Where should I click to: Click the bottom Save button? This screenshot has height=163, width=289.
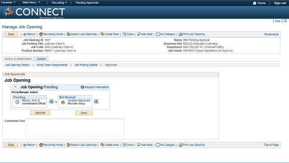pos(11,145)
